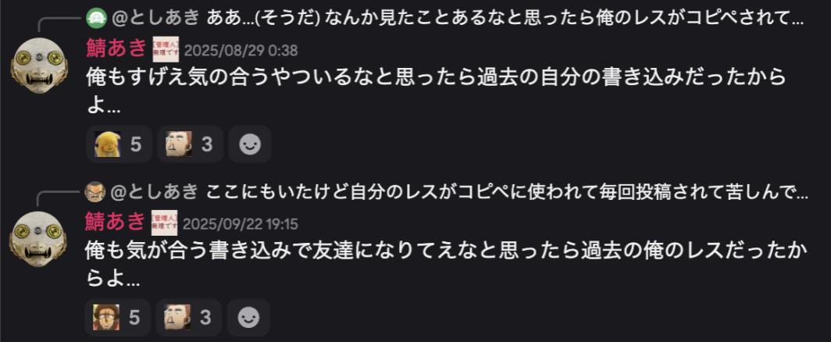Click add reaction smiley under the 2025/09/22 message

click(x=249, y=317)
